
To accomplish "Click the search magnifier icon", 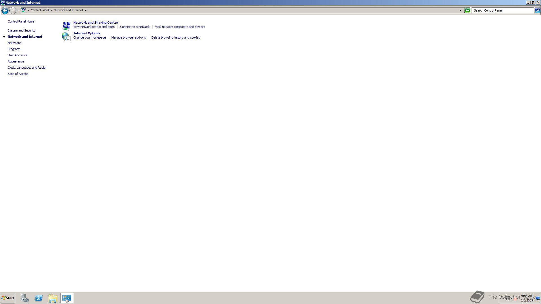I will (x=537, y=10).
